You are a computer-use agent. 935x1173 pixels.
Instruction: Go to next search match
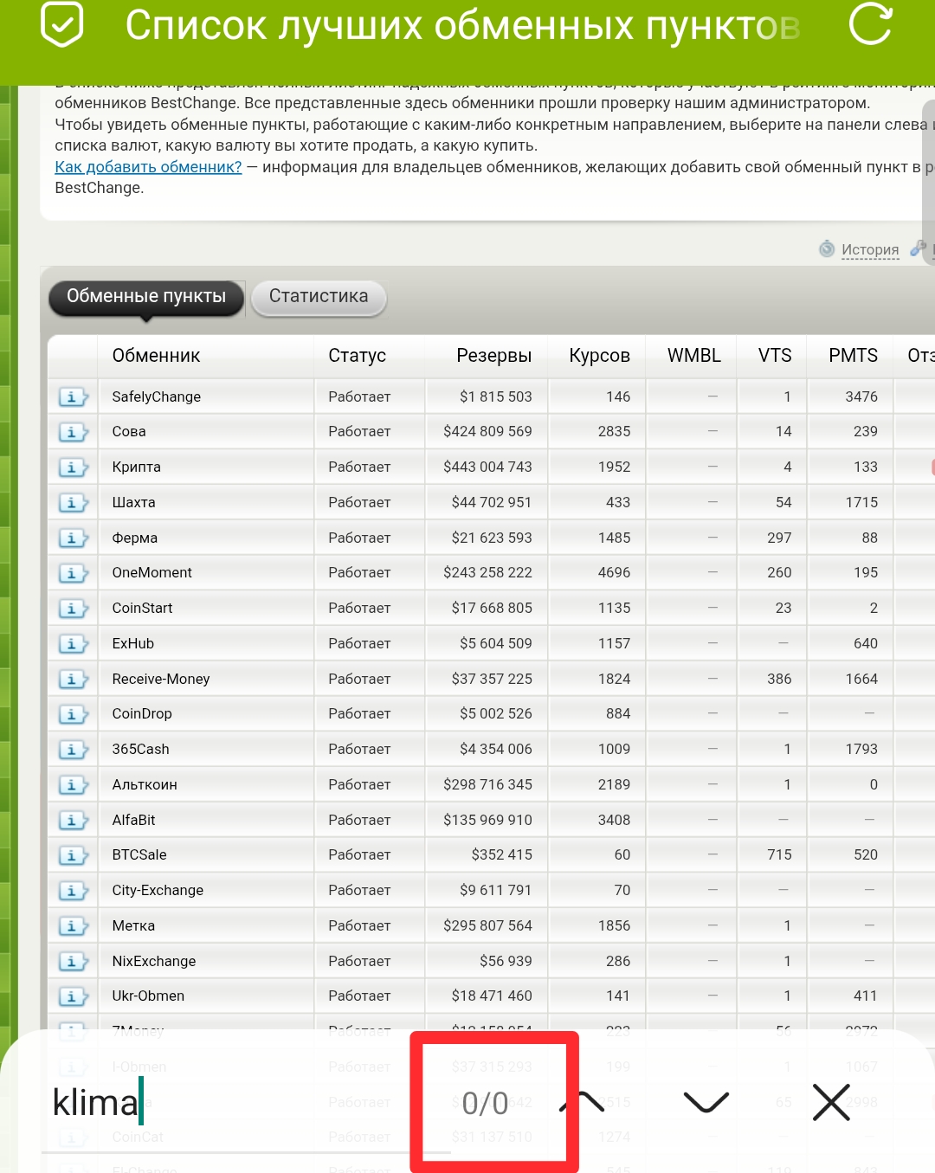click(706, 1102)
